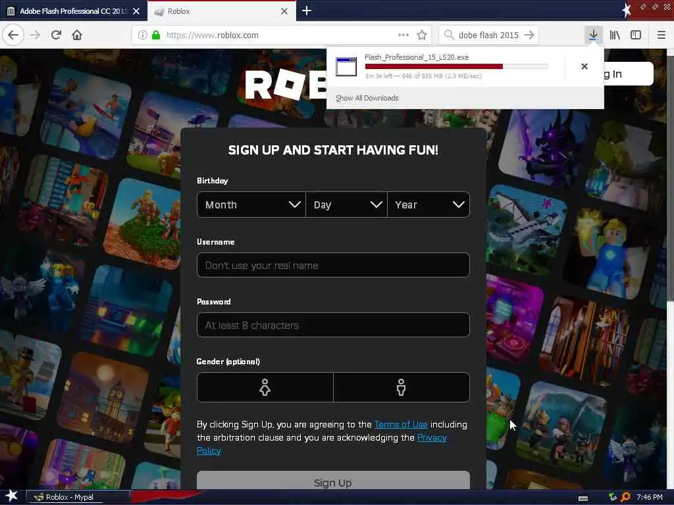Show site information icon in address bar
The height and width of the screenshot is (505, 674).
(x=142, y=36)
